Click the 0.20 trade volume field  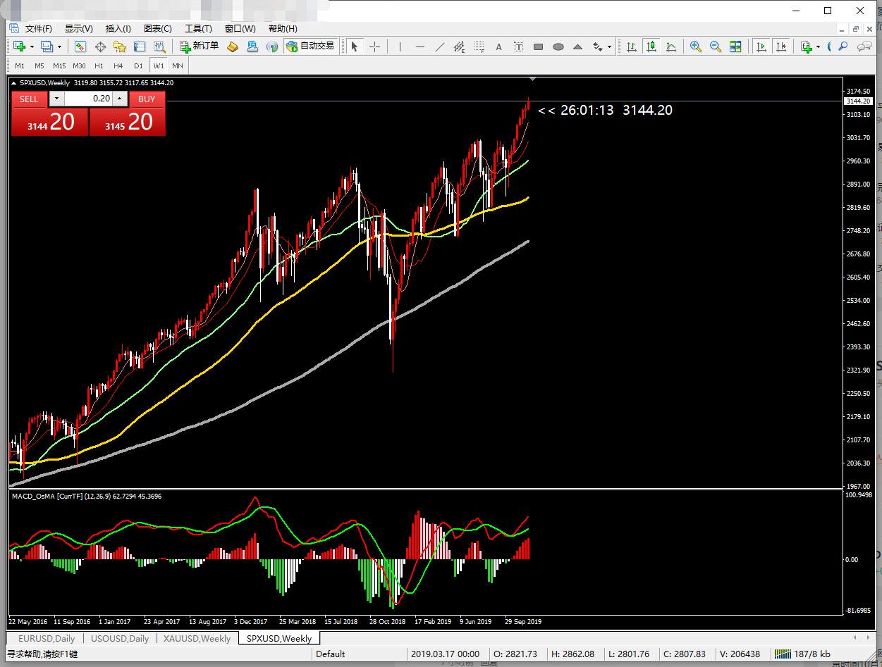(x=88, y=99)
